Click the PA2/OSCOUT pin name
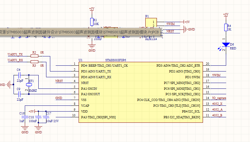 pyautogui.click(x=91, y=94)
